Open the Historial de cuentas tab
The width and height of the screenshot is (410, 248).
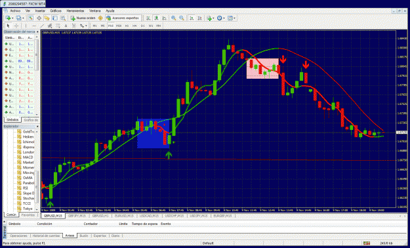47,236
